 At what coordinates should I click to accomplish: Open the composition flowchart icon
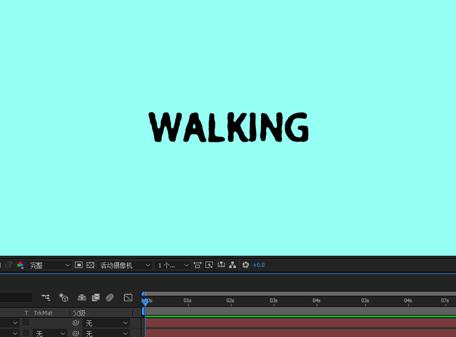tap(233, 265)
